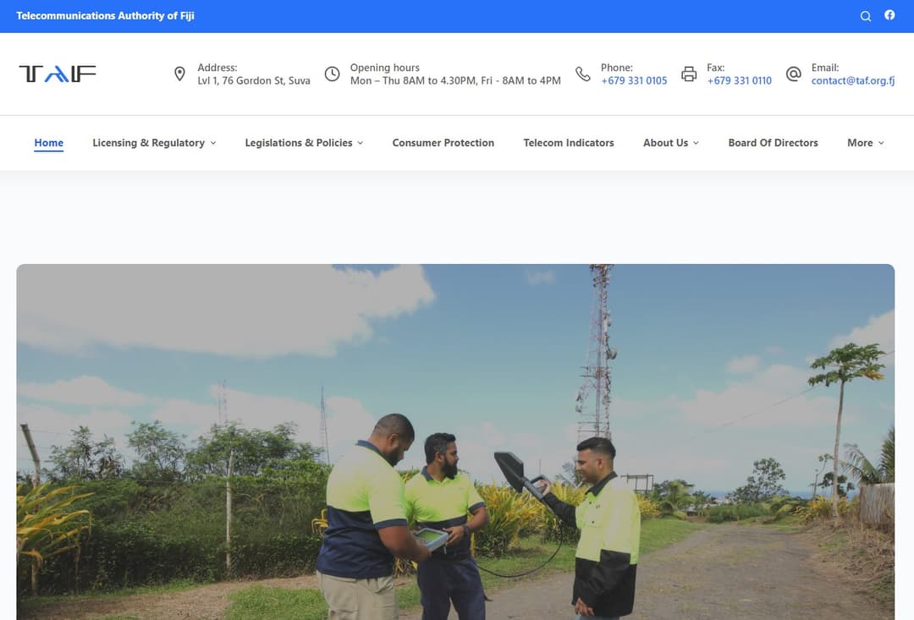Click the phone handset icon
This screenshot has height=620, width=914.
point(583,74)
